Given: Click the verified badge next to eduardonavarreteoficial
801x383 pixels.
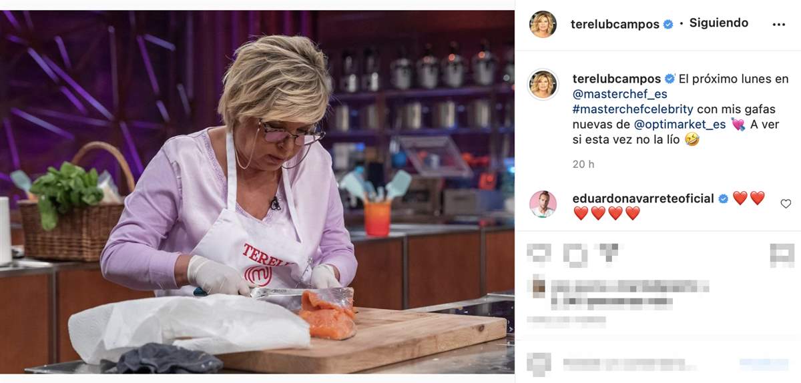Looking at the screenshot, I should pos(723,198).
